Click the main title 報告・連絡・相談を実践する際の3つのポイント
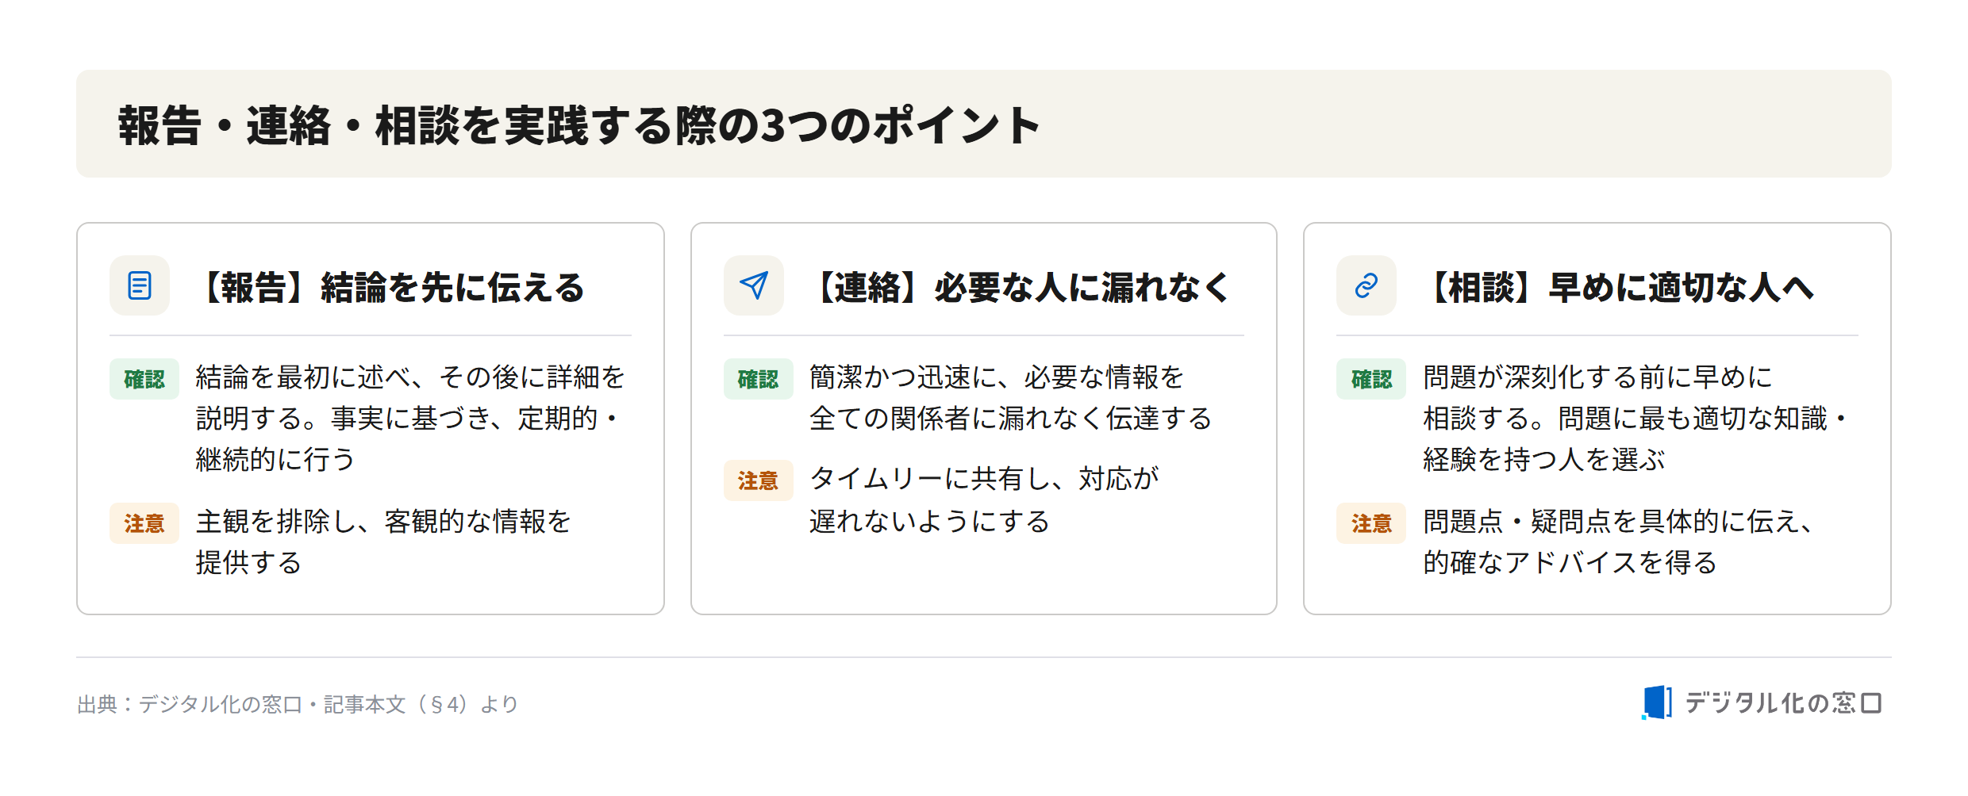Image resolution: width=1968 pixels, height=796 pixels. (579, 125)
